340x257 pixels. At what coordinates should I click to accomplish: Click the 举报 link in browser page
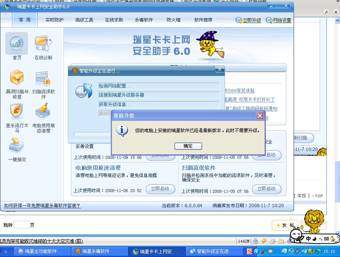(x=302, y=196)
